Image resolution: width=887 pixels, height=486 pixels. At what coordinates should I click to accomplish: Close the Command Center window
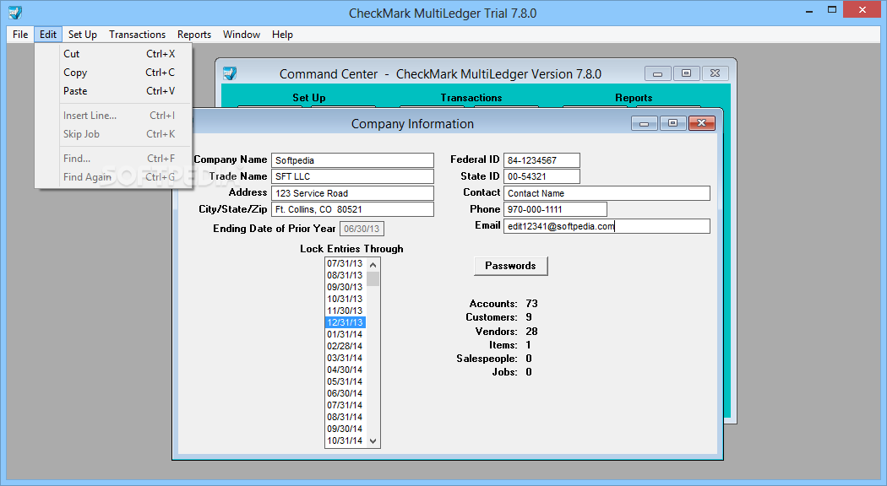tap(715, 73)
